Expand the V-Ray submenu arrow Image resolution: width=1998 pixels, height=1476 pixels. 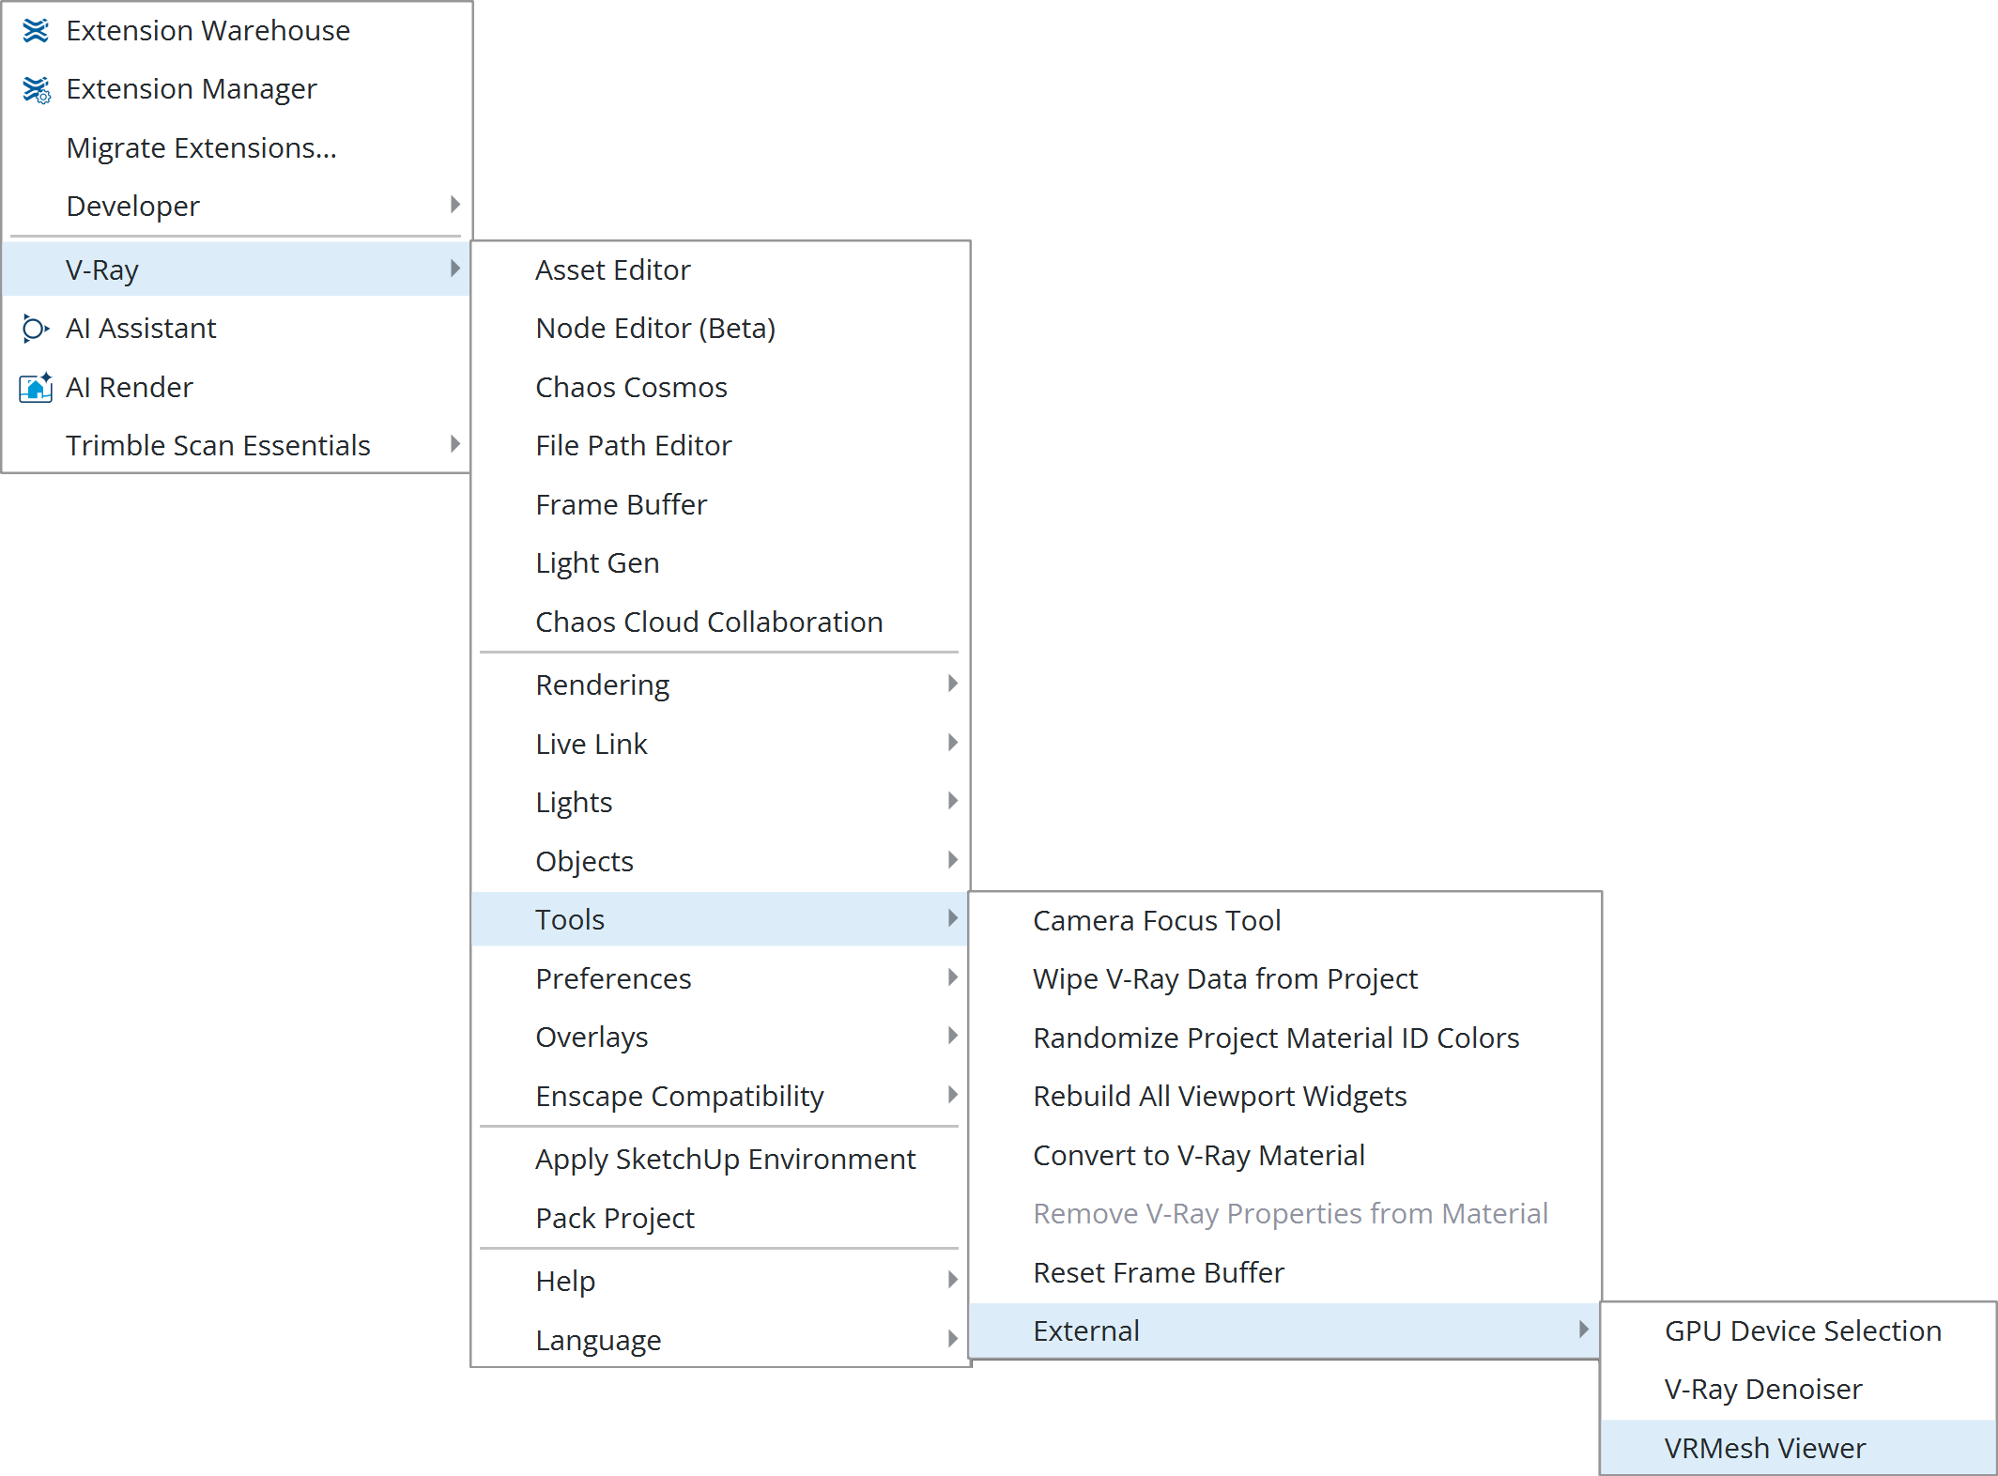tap(455, 269)
